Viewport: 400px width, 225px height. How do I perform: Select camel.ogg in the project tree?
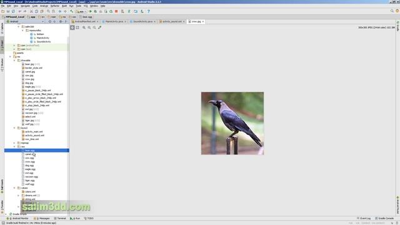(29, 154)
